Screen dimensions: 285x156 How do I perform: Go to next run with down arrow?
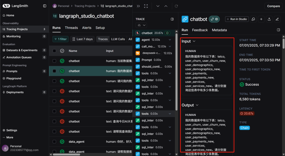pos(158,6)
